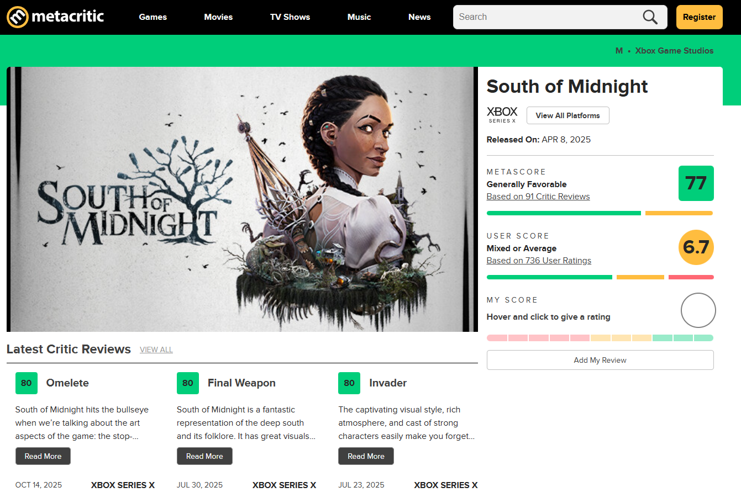Click the Final Weapon 80 score tile
741x503 pixels.
(187, 383)
